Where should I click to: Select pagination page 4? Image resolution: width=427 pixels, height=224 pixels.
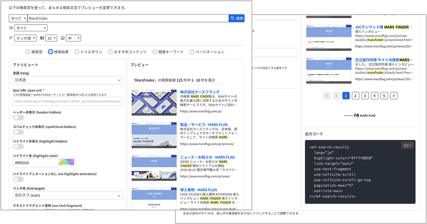(x=375, y=95)
